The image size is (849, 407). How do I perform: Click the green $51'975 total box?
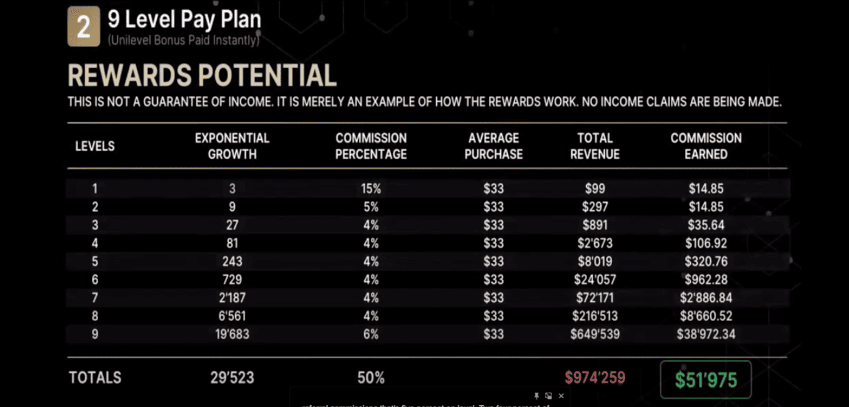pos(706,380)
